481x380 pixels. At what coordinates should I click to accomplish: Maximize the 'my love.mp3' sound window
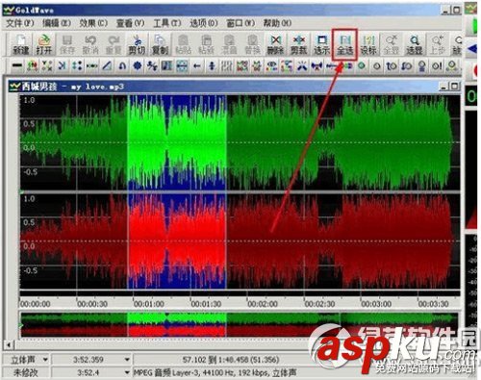pyautogui.click(x=454, y=86)
